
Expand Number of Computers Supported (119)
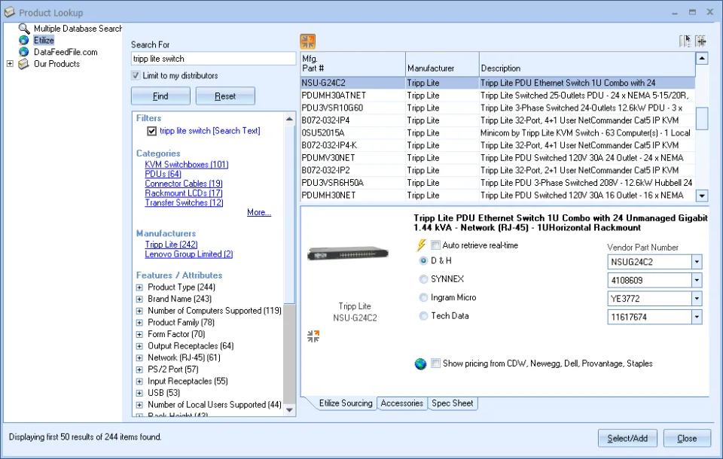(139, 311)
